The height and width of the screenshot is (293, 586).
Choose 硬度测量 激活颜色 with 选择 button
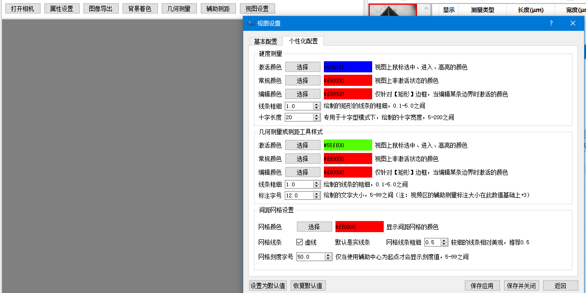pos(303,67)
